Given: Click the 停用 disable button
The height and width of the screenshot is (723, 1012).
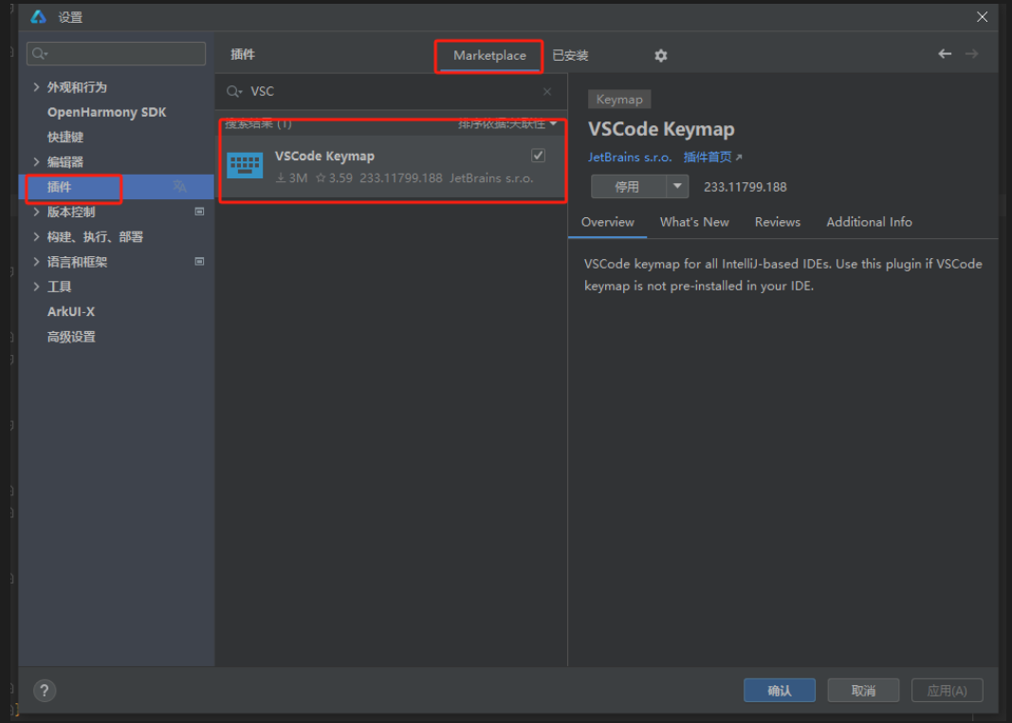Looking at the screenshot, I should click(629, 187).
